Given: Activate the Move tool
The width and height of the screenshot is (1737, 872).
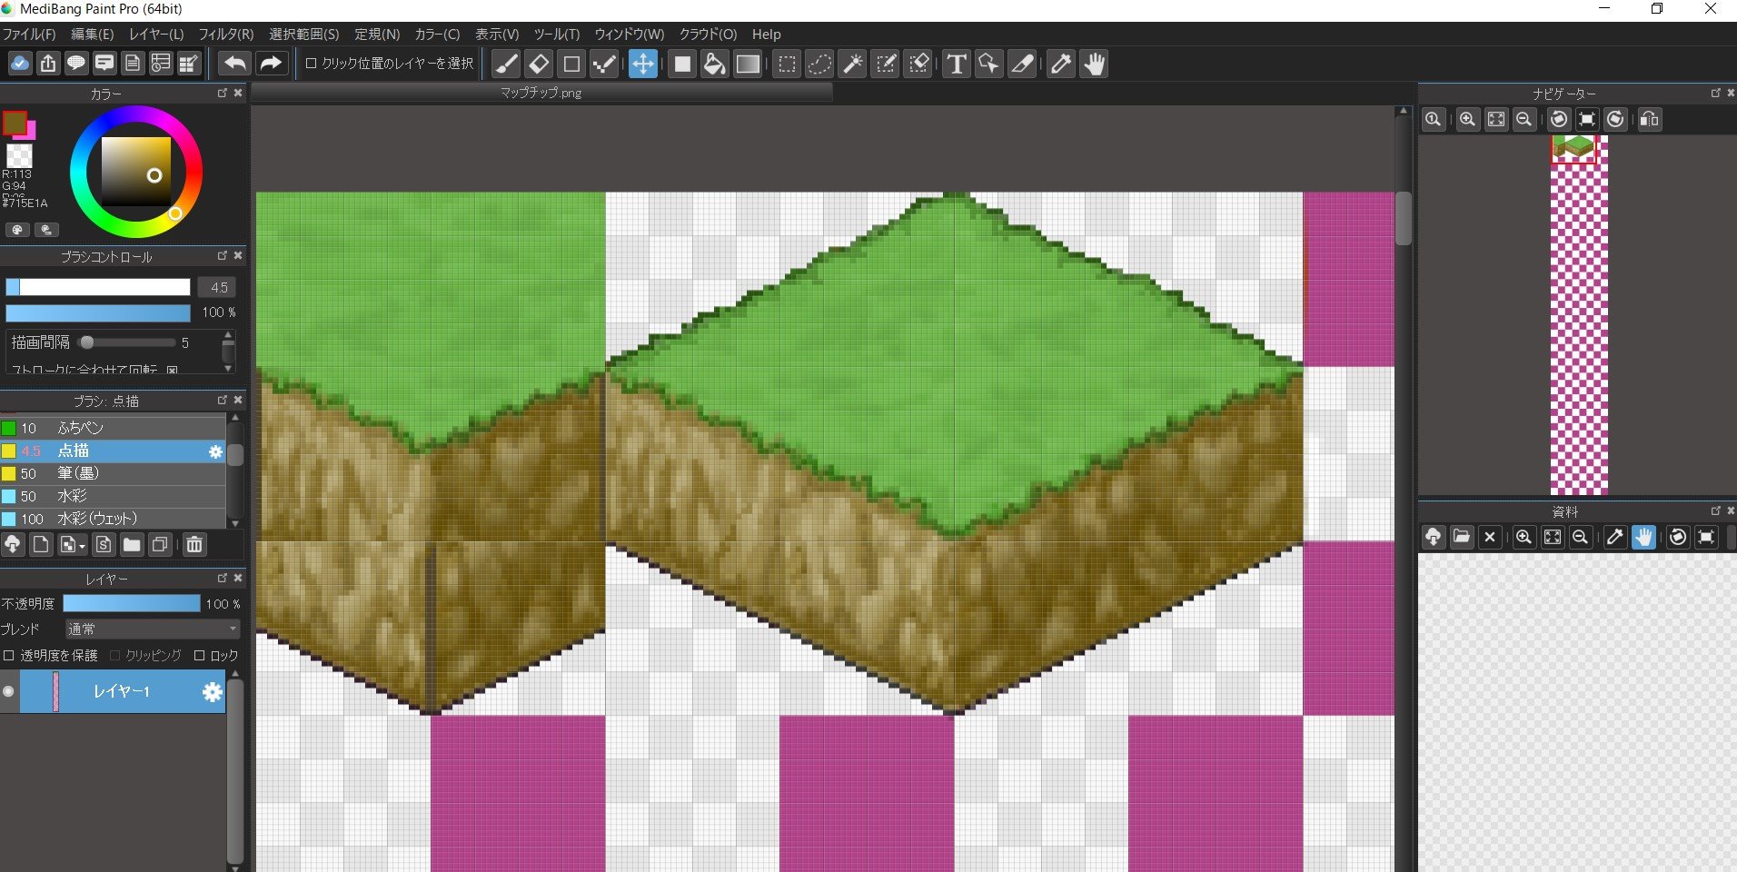Looking at the screenshot, I should tap(642, 64).
